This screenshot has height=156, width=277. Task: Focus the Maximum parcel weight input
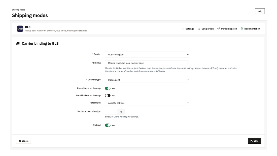pos(111,112)
